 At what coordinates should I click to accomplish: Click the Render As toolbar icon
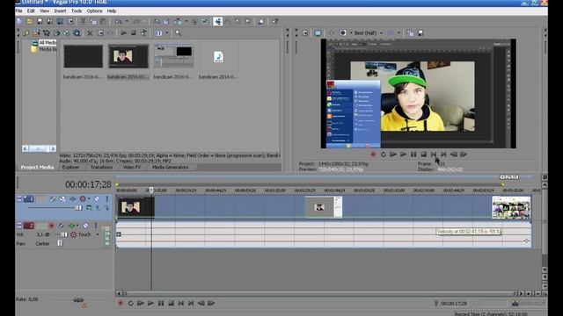[60, 21]
